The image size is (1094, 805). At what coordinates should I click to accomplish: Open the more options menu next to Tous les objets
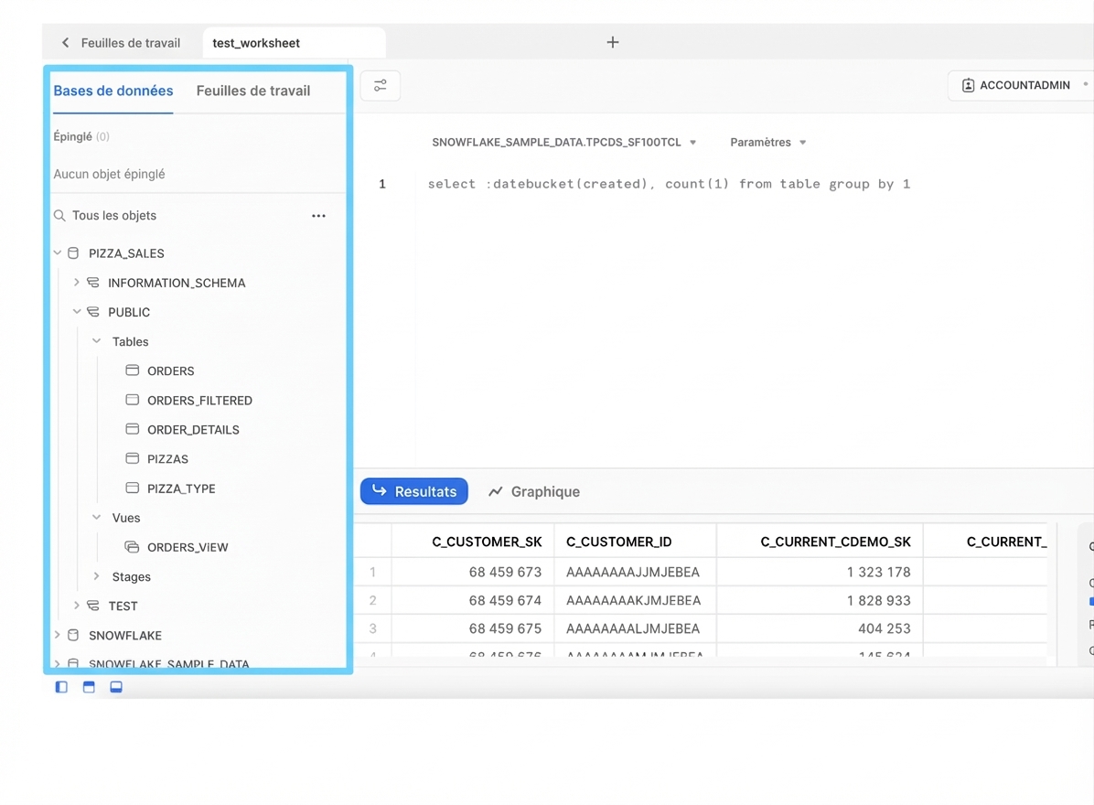[318, 215]
